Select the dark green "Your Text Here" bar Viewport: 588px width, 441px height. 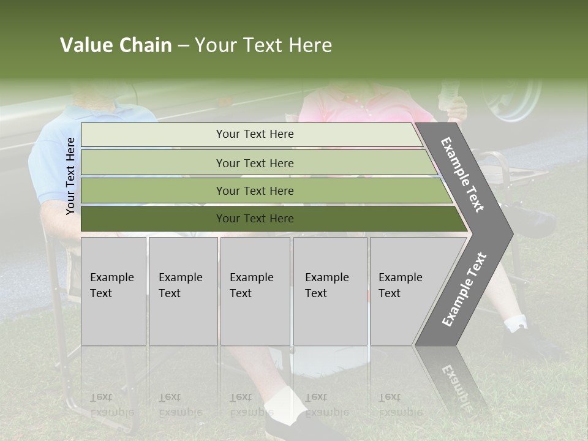pos(254,219)
